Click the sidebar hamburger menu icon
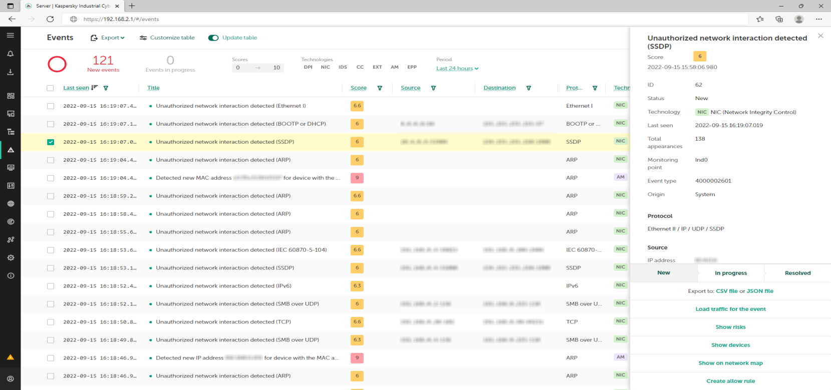Screen dimensions: 831x390 pos(11,36)
